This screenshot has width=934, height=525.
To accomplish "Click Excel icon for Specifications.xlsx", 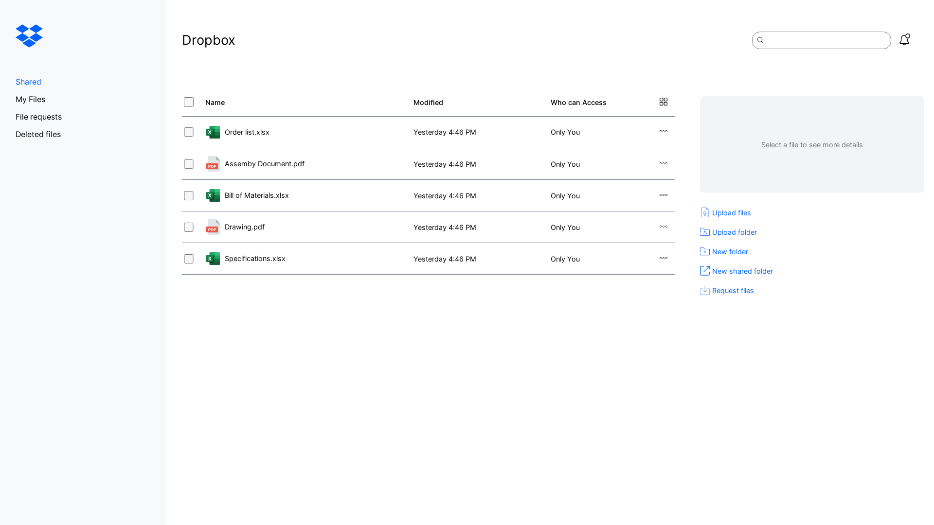I will pos(213,259).
